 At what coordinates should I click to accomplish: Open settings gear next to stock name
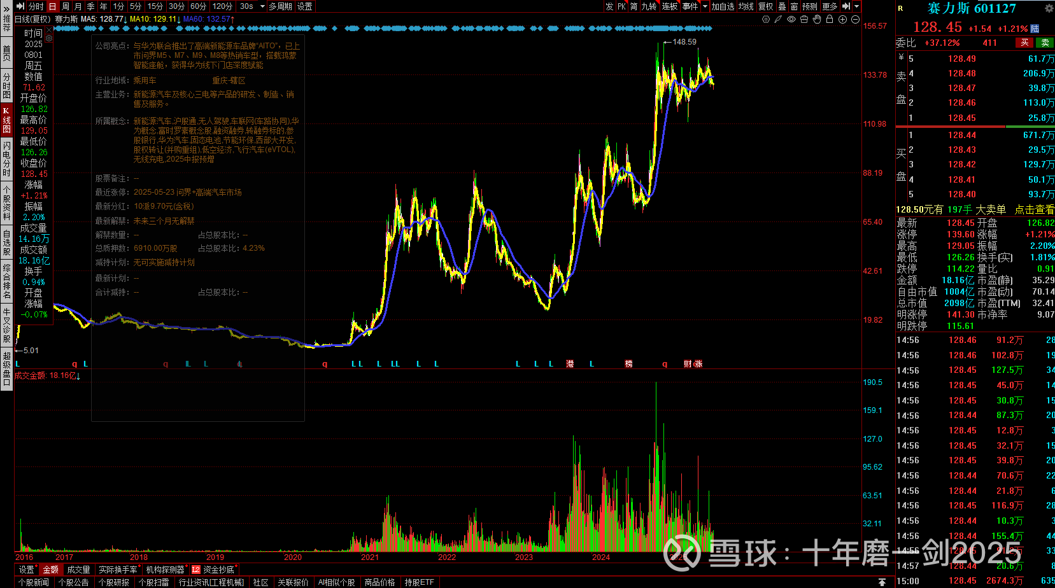[1049, 8]
